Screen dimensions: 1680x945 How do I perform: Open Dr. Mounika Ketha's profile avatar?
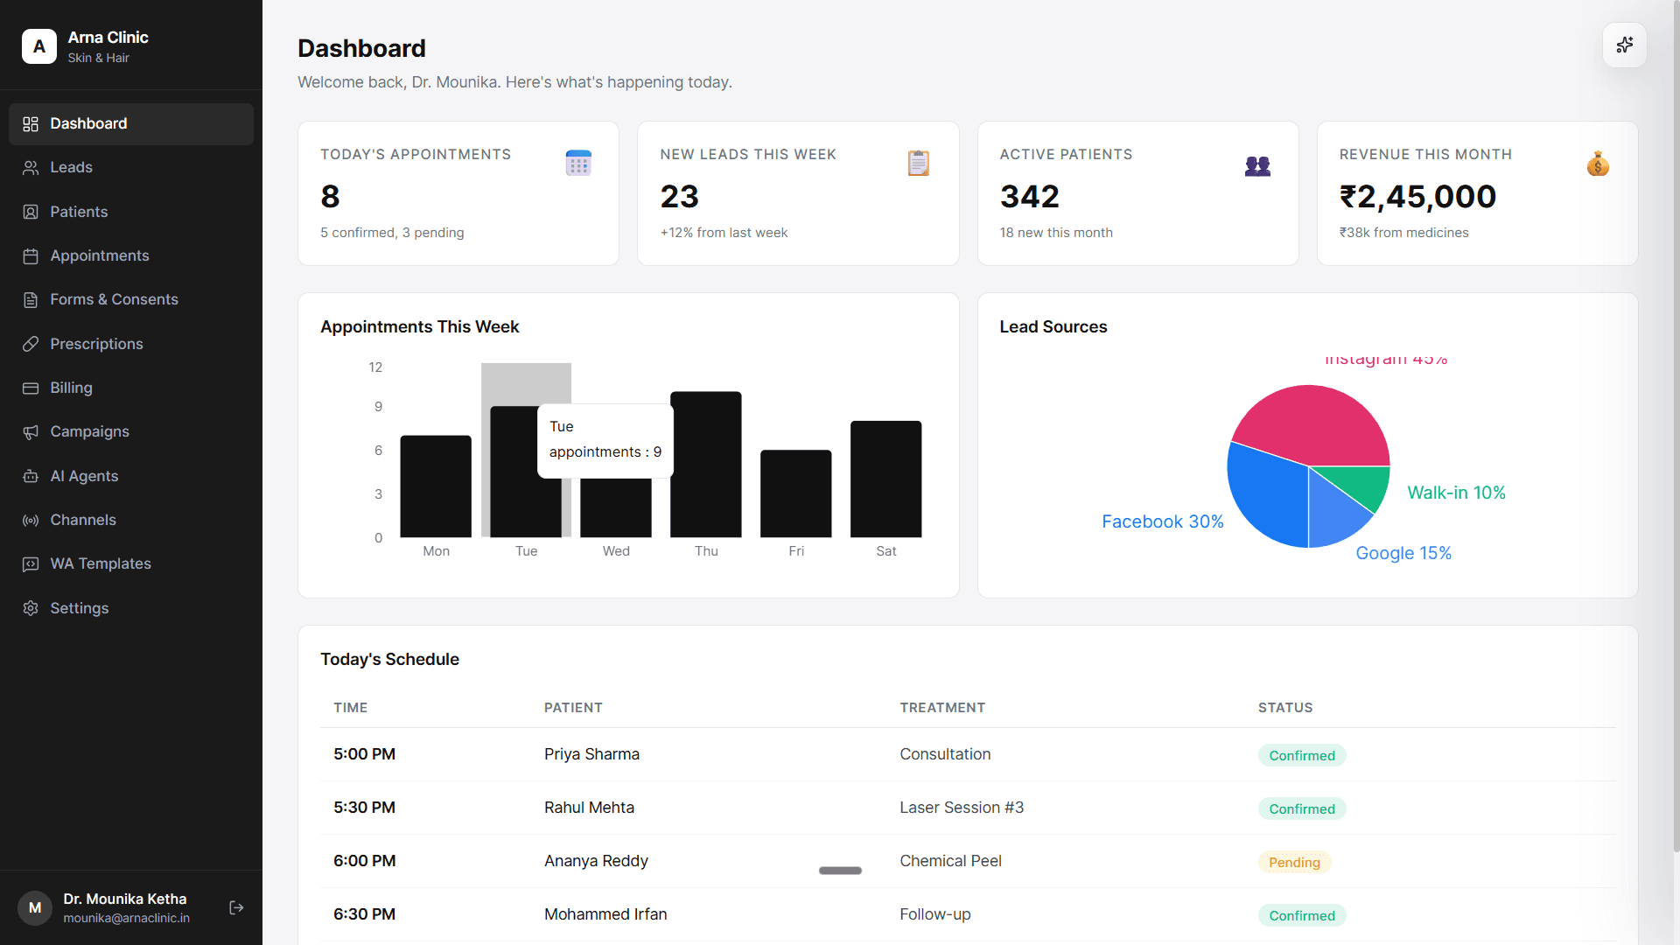tap(35, 907)
